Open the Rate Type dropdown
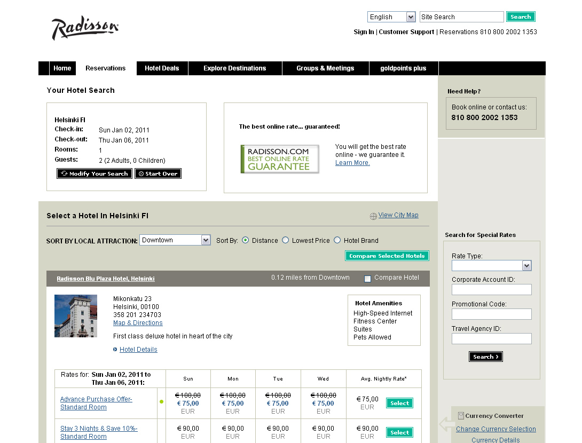 (x=491, y=266)
